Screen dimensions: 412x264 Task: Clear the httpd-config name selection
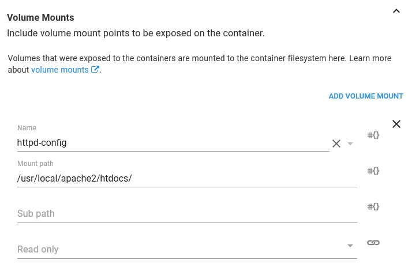click(336, 144)
